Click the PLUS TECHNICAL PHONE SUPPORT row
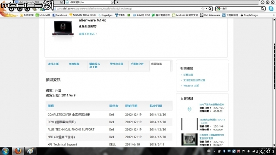 (109, 130)
